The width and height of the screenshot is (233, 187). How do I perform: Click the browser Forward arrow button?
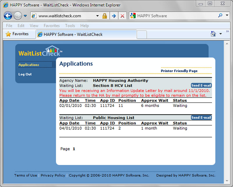click(17, 16)
